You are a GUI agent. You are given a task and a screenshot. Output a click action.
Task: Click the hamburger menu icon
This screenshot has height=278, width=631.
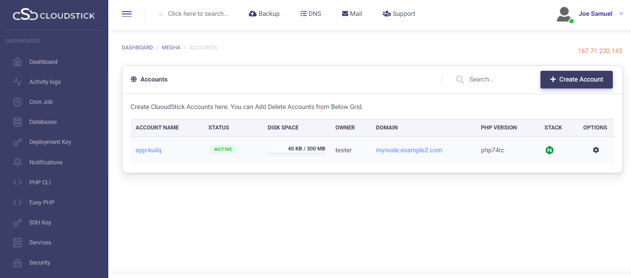[x=126, y=14]
